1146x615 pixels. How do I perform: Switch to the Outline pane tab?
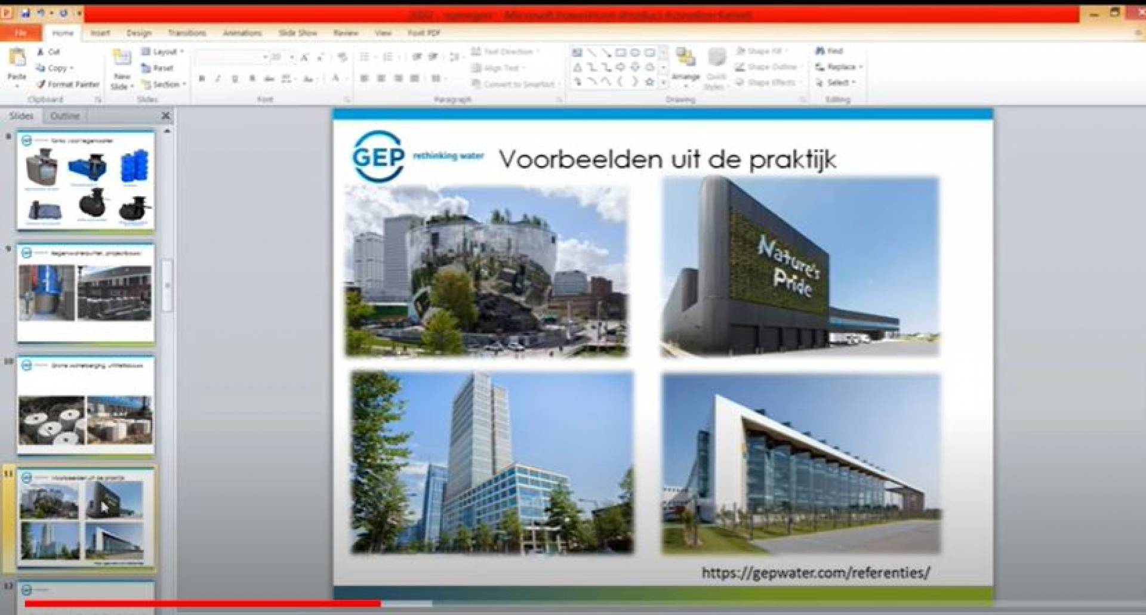pos(65,116)
